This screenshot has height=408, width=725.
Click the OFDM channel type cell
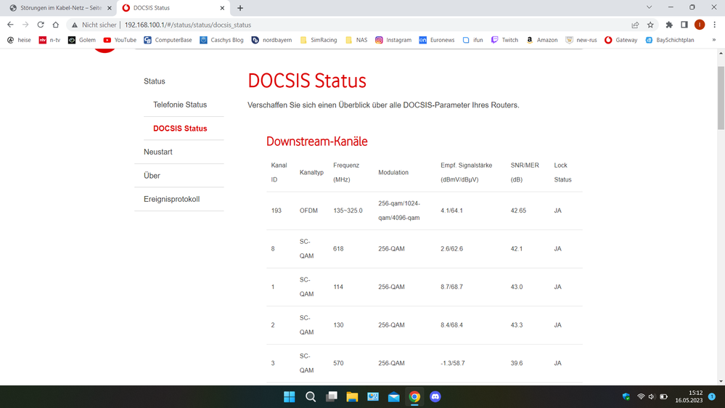[x=308, y=211]
